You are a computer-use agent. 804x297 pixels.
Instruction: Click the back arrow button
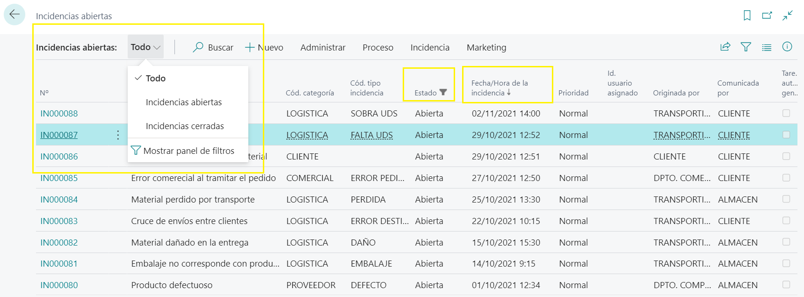pos(14,14)
